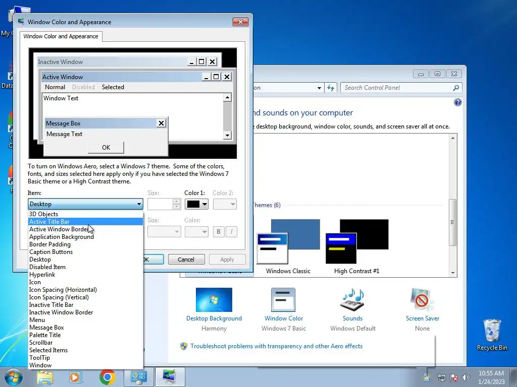The height and width of the screenshot is (387, 517).
Task: Open Desktop Background settings icon
Action: [214, 300]
